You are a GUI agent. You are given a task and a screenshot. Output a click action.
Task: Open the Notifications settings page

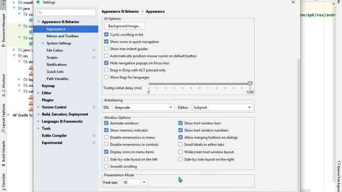(x=57, y=65)
